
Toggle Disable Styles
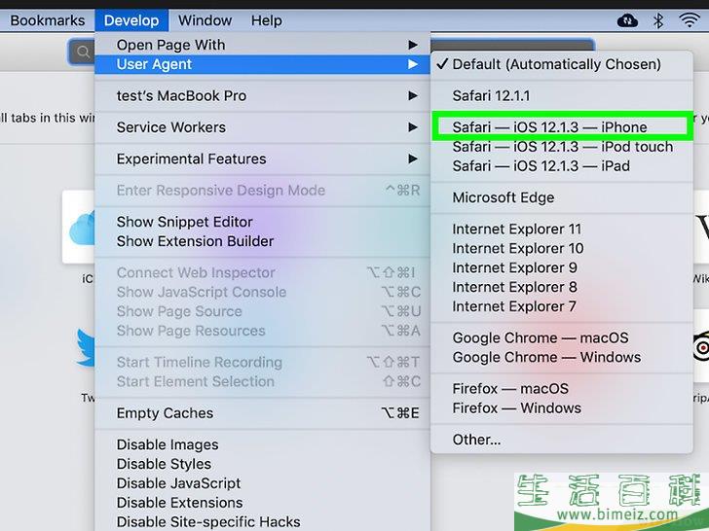[x=262, y=464]
